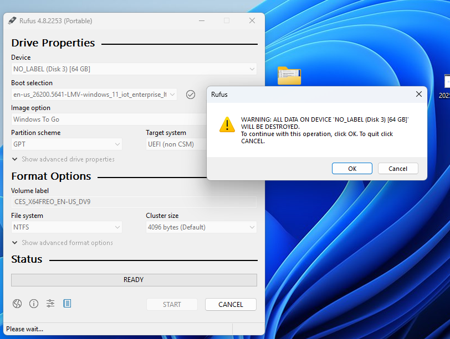The height and width of the screenshot is (339, 450).
Task: Click the Image option label
Action: pos(30,108)
